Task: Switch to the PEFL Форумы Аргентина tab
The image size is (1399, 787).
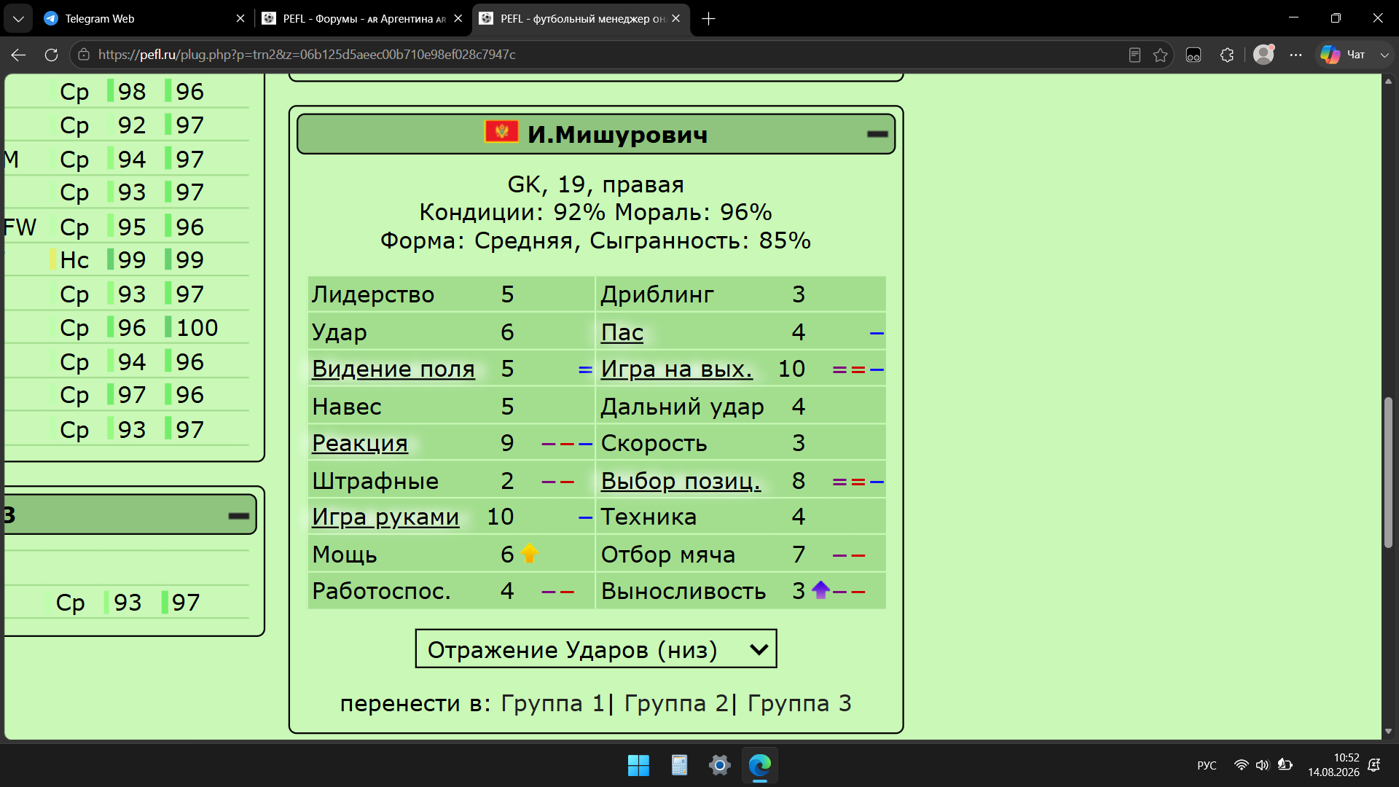Action: point(362,18)
